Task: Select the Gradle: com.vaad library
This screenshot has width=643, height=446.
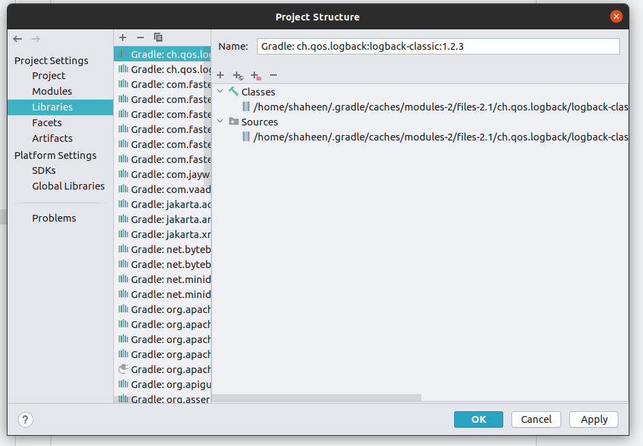Action: (x=162, y=189)
